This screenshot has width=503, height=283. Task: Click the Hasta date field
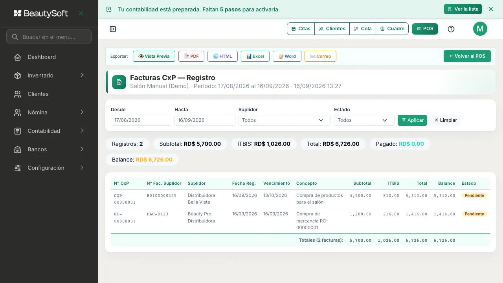pyautogui.click(x=205, y=120)
